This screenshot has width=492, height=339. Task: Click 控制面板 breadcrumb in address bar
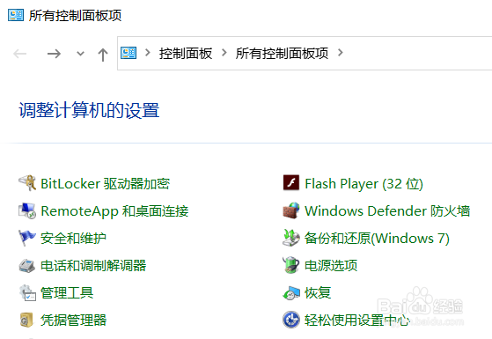186,54
